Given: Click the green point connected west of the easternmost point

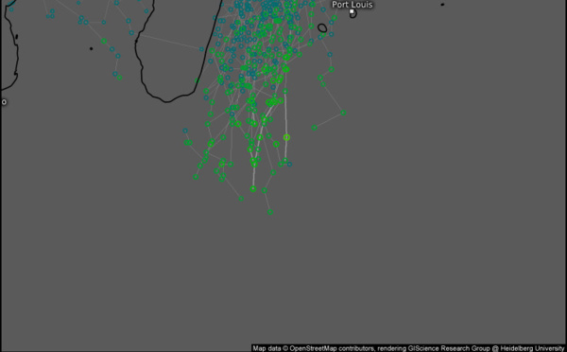Looking at the screenshot, I should click(315, 128).
